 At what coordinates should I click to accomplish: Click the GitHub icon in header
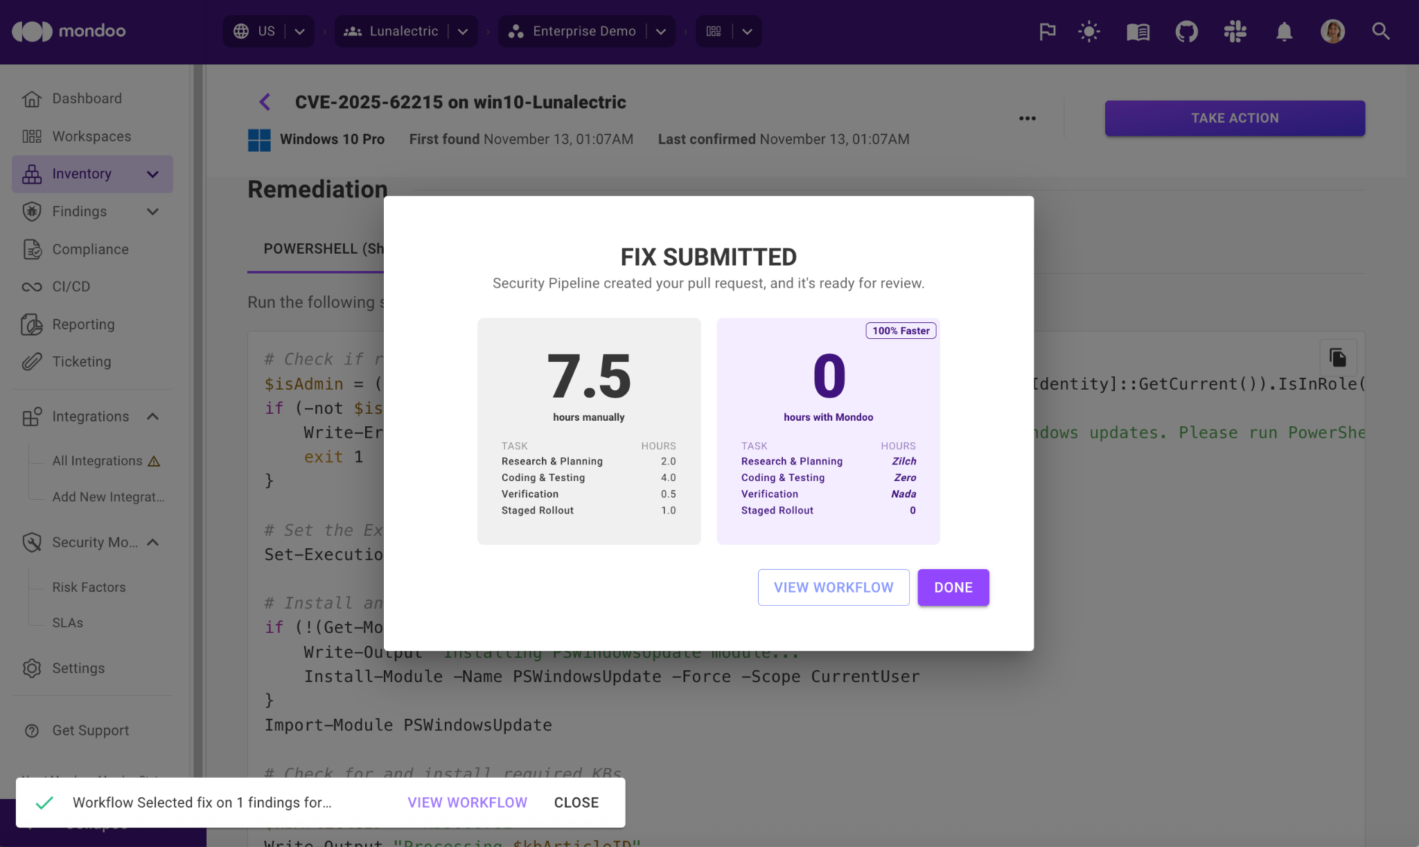(1186, 31)
